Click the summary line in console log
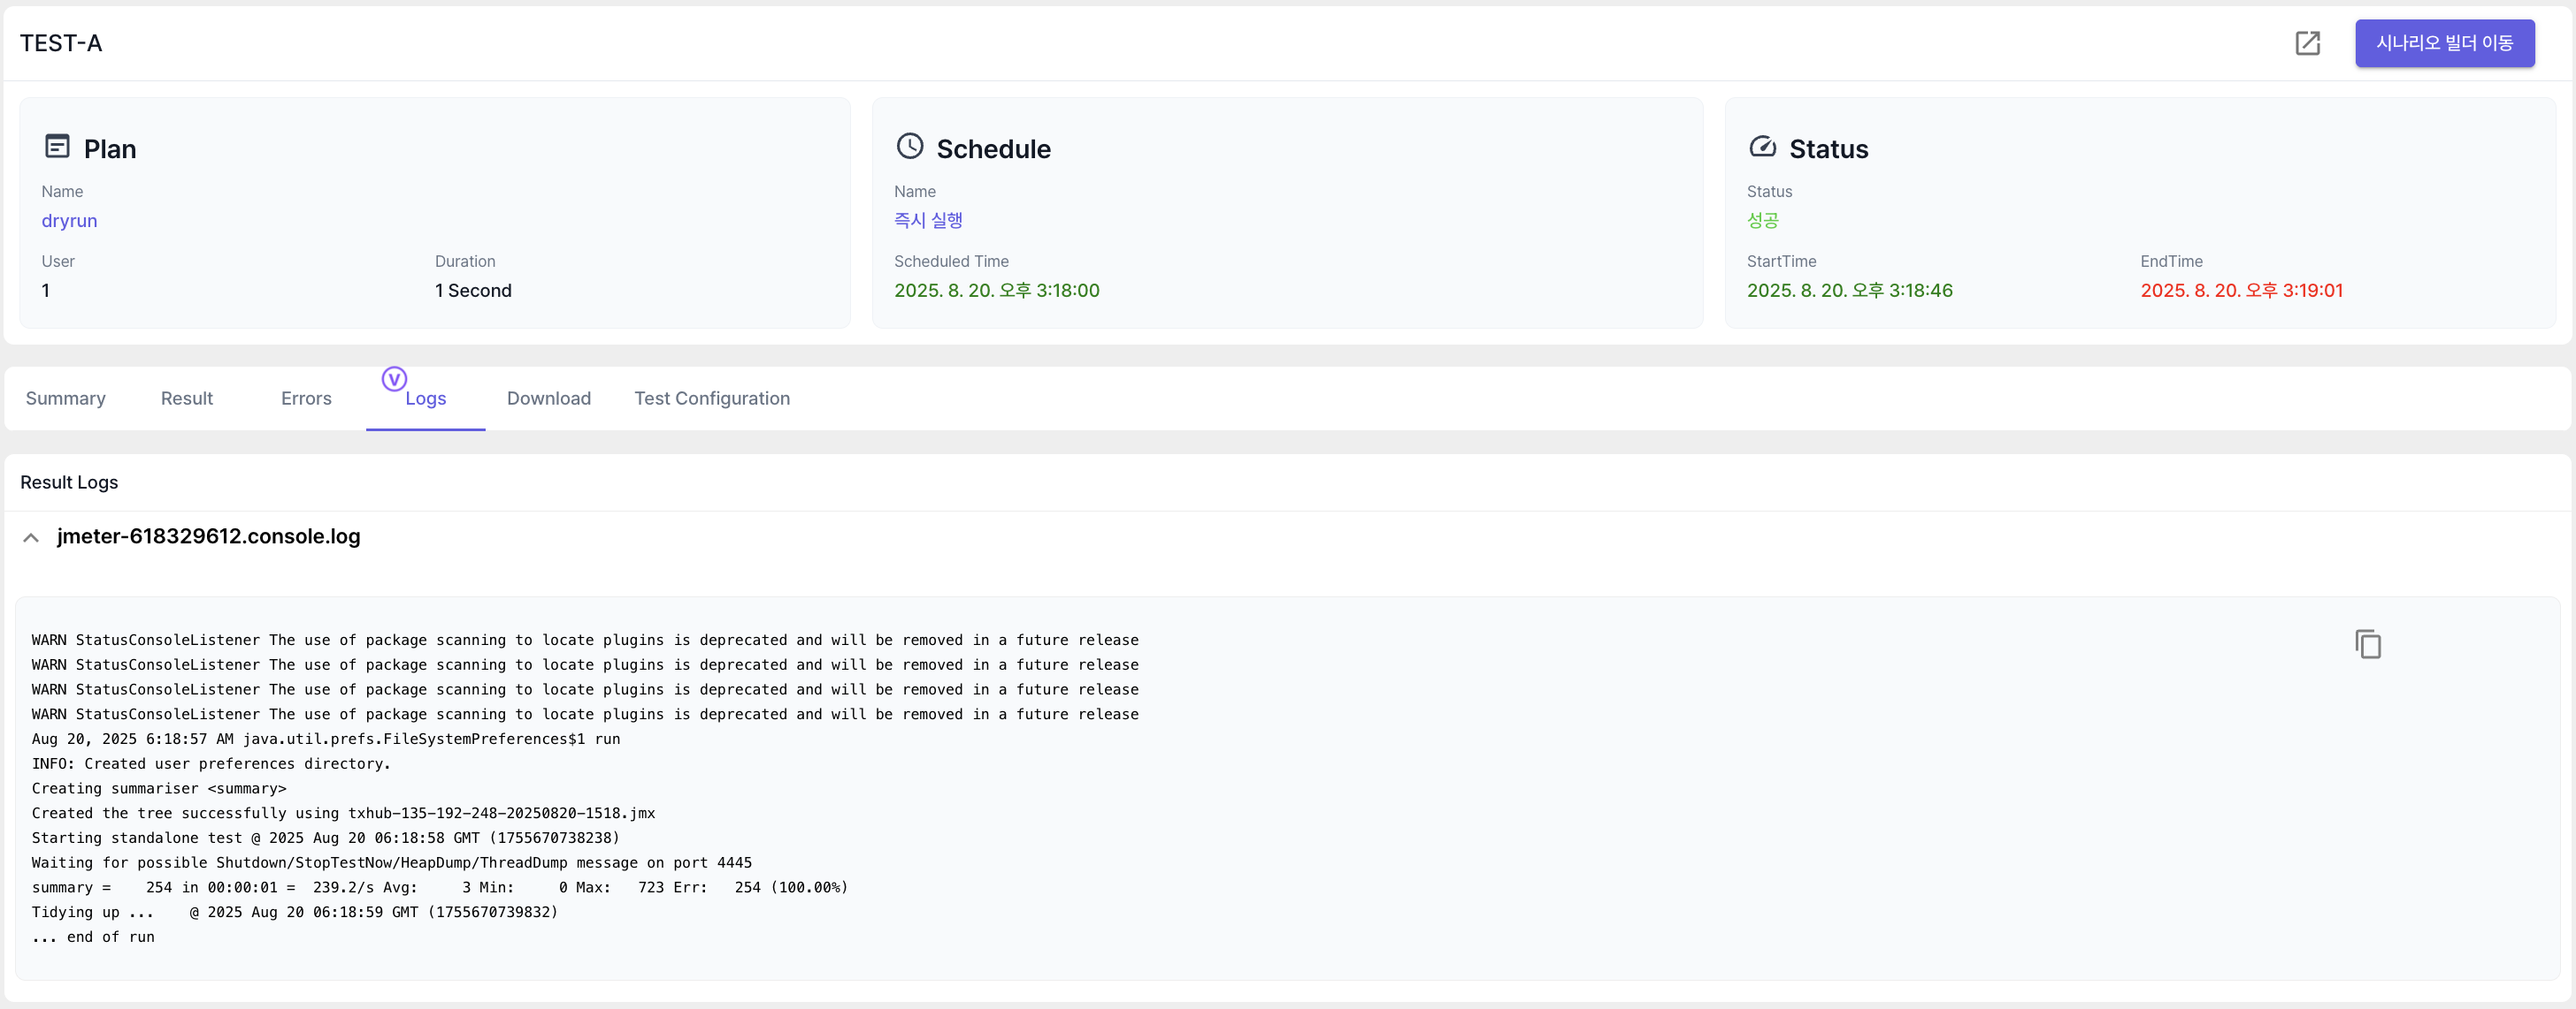The width and height of the screenshot is (2576, 1009). [439, 887]
